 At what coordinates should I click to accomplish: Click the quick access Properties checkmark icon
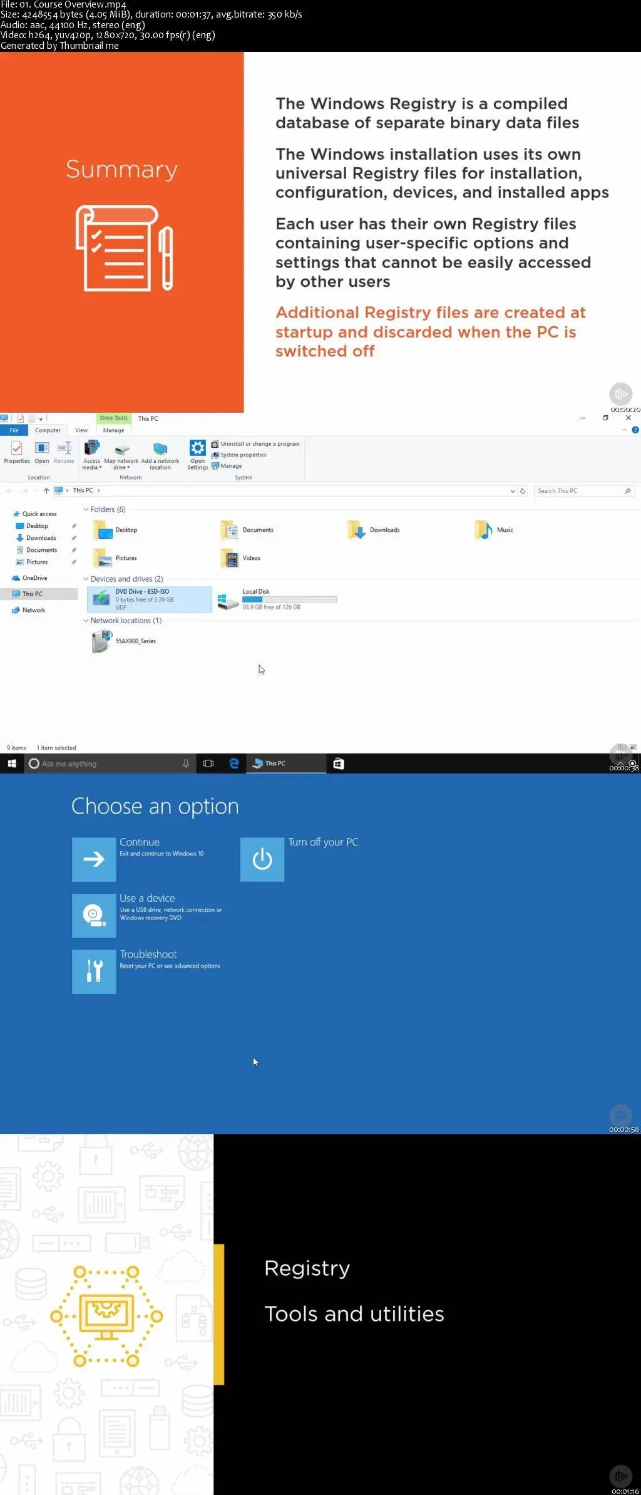[x=20, y=418]
